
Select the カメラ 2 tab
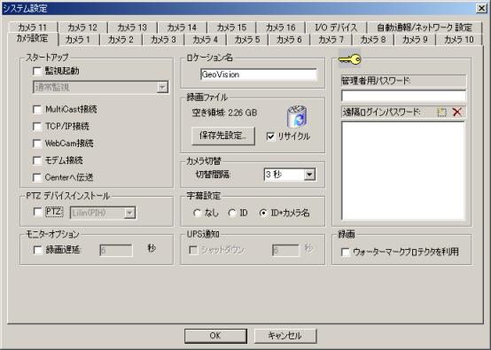121,40
